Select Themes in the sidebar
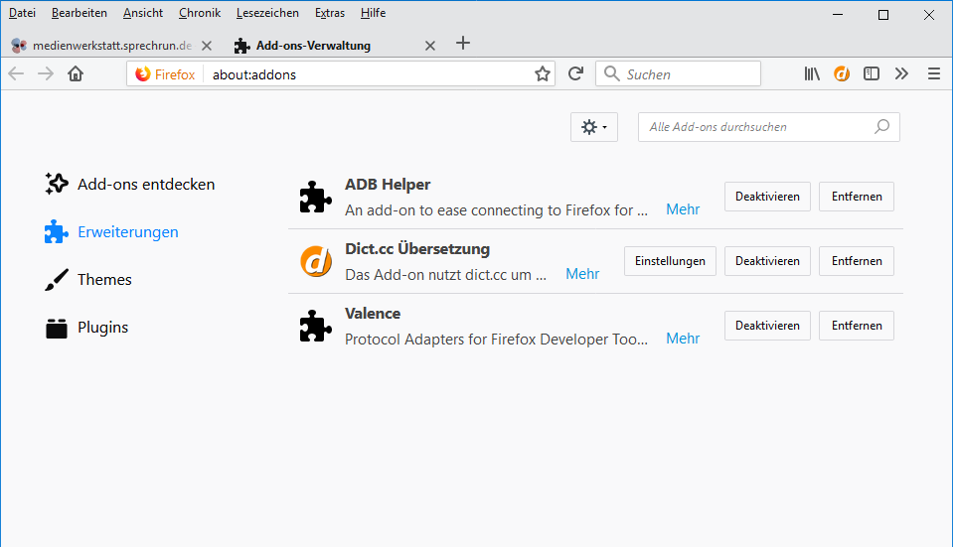 pyautogui.click(x=104, y=280)
